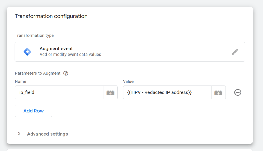Image resolution: width=263 pixels, height=151 pixels.
Task: Click the partially visible card below the configuration panel
Action: coord(130,150)
